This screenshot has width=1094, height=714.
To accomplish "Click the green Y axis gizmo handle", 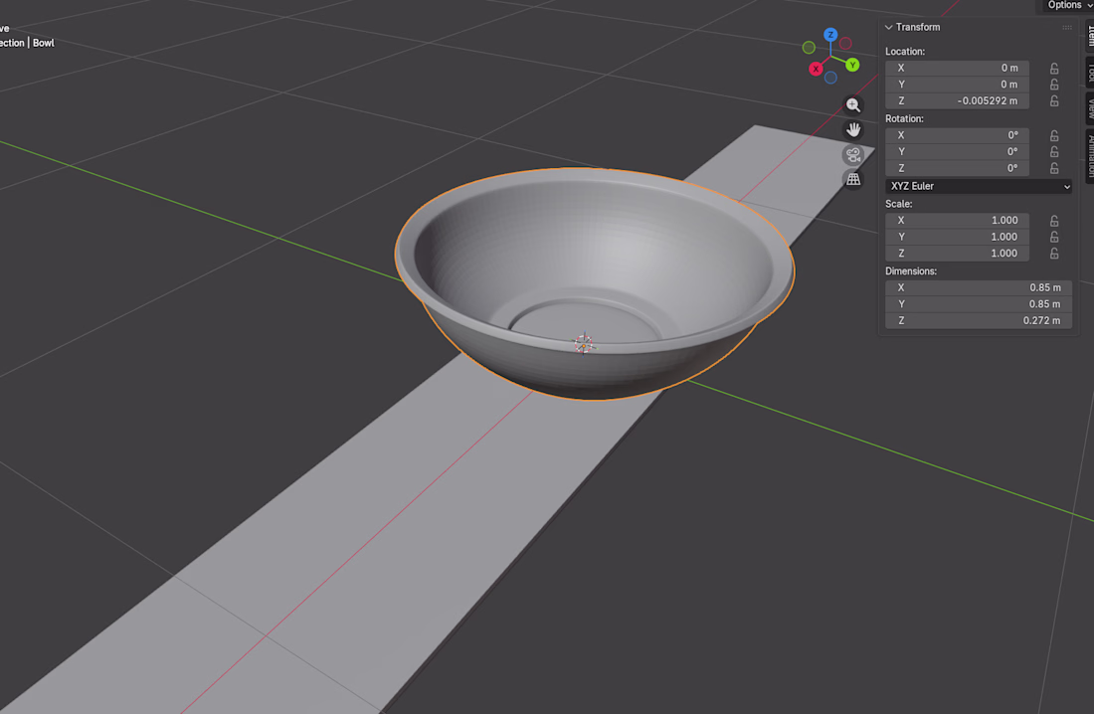I will pos(852,65).
